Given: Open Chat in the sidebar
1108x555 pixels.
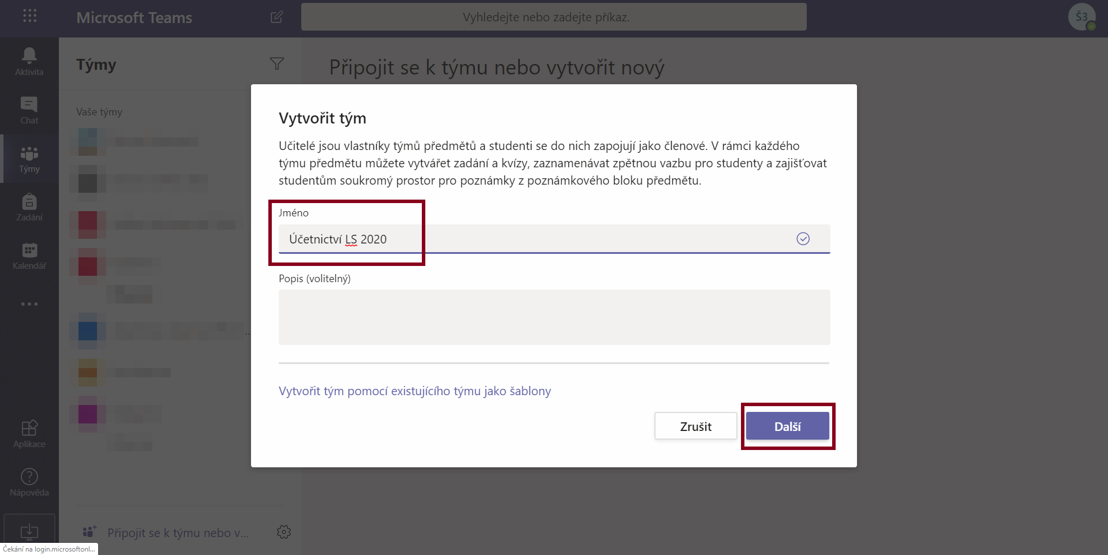Looking at the screenshot, I should [x=29, y=110].
